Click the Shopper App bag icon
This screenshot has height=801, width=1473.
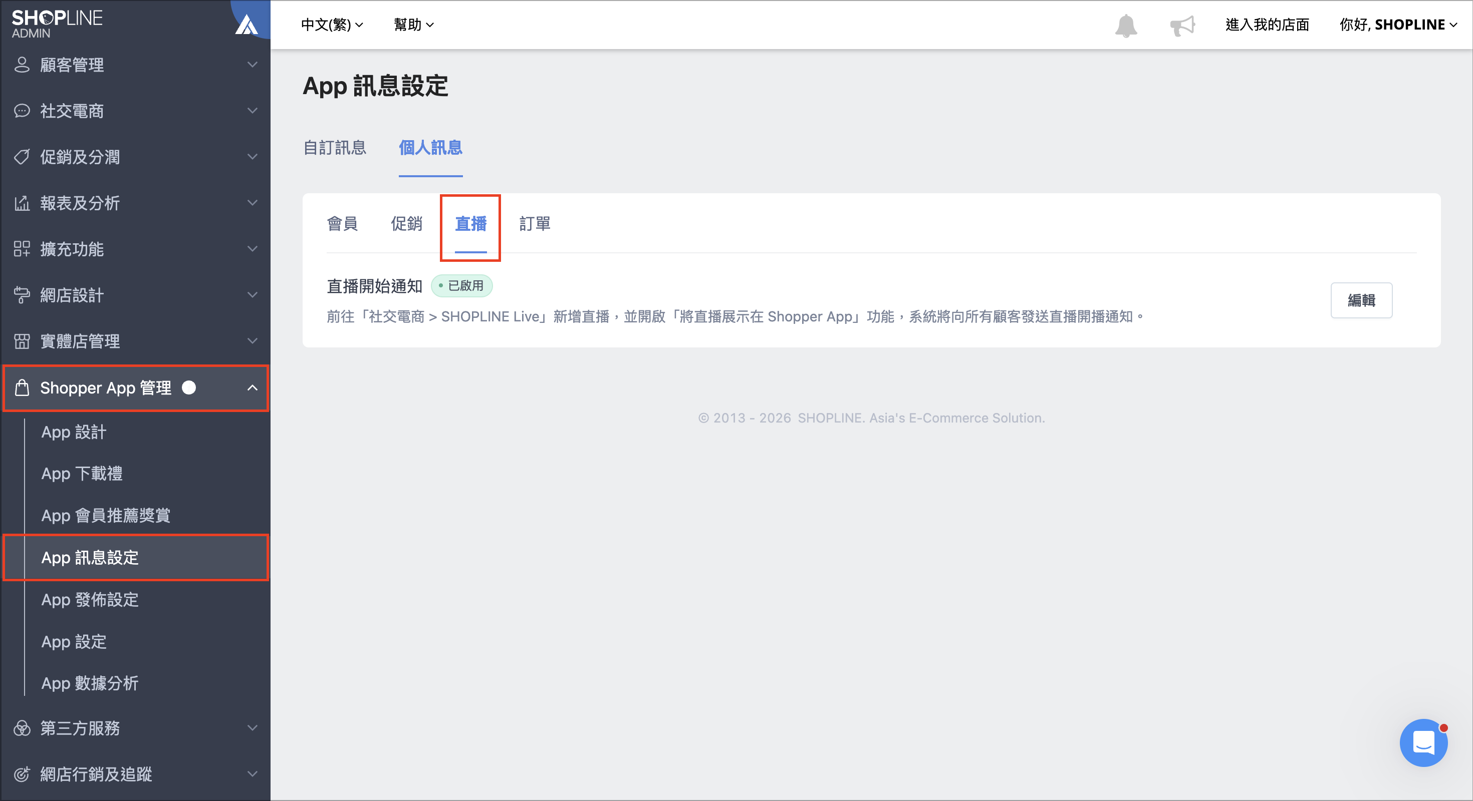tap(22, 387)
